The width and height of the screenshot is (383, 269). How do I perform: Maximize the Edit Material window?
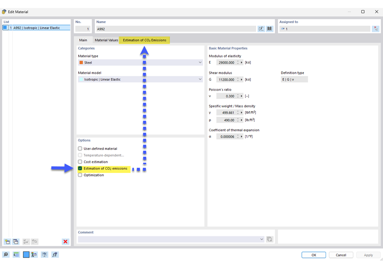363,12
